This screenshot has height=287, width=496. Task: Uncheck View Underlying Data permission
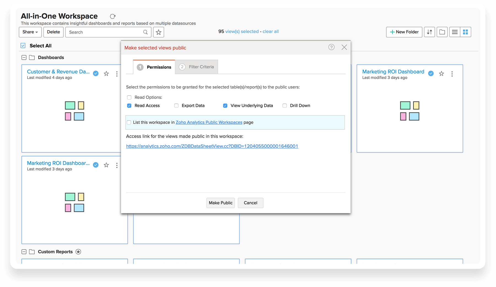[225, 106]
